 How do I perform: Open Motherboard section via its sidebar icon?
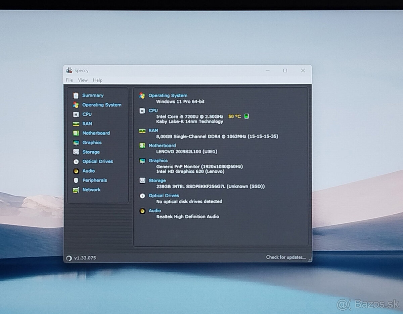(x=76, y=133)
